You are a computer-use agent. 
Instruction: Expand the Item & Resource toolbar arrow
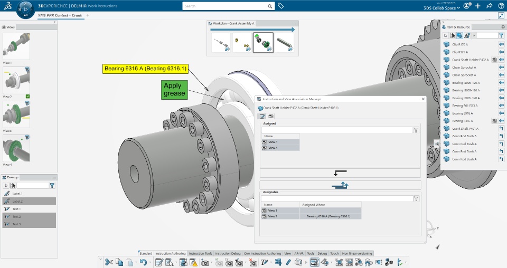474,35
